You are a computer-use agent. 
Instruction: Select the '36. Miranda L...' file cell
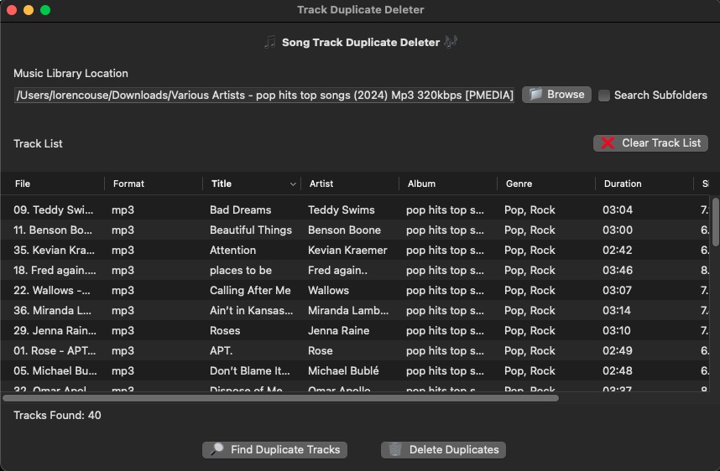52,310
